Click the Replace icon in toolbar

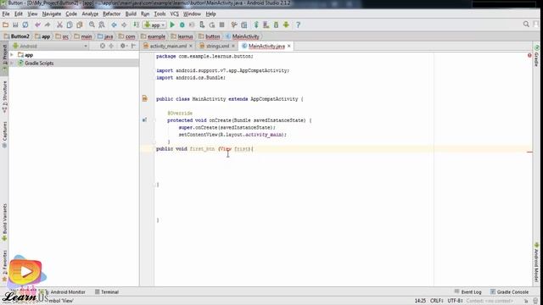102,25
